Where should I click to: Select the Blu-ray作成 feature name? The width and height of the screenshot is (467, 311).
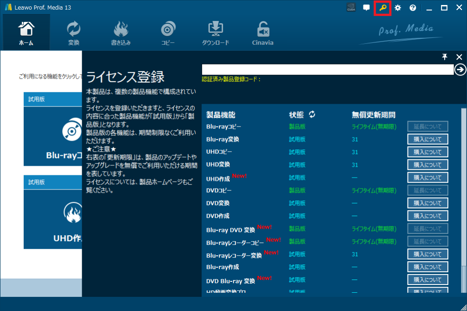pyautogui.click(x=223, y=267)
